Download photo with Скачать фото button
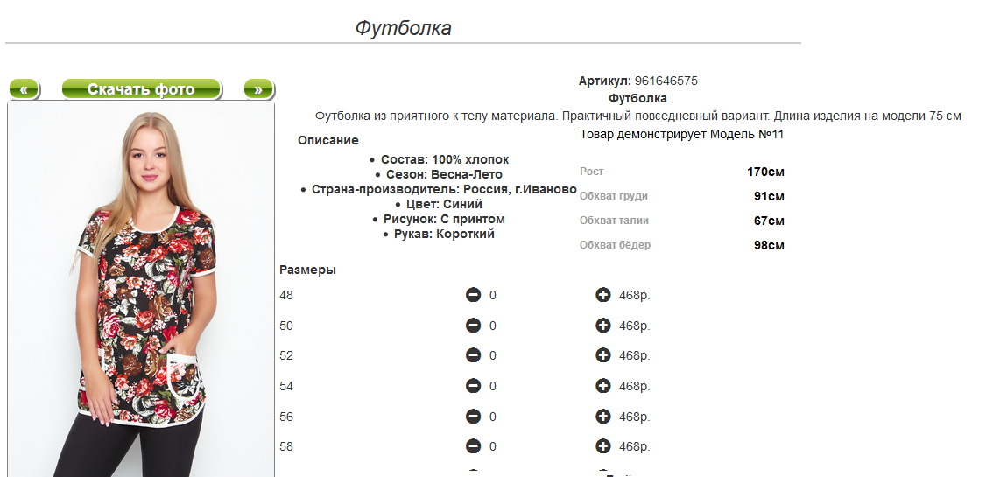This screenshot has width=986, height=477. [x=142, y=89]
